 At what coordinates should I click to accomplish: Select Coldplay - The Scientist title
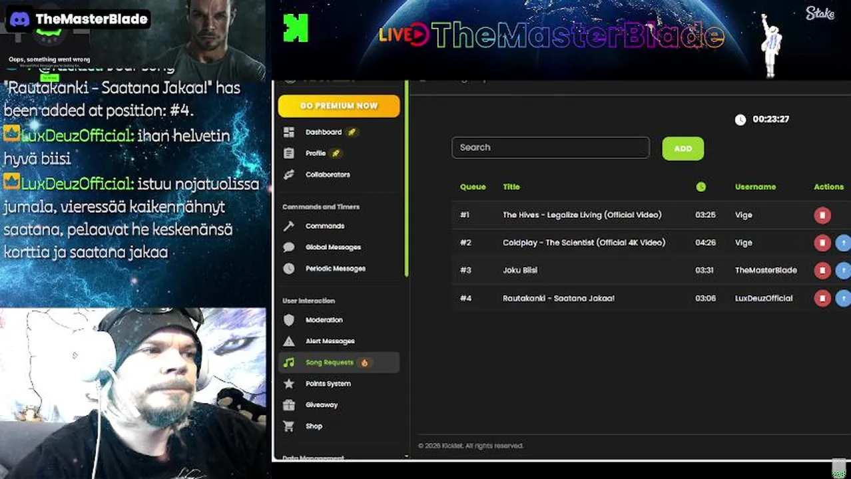(x=584, y=243)
